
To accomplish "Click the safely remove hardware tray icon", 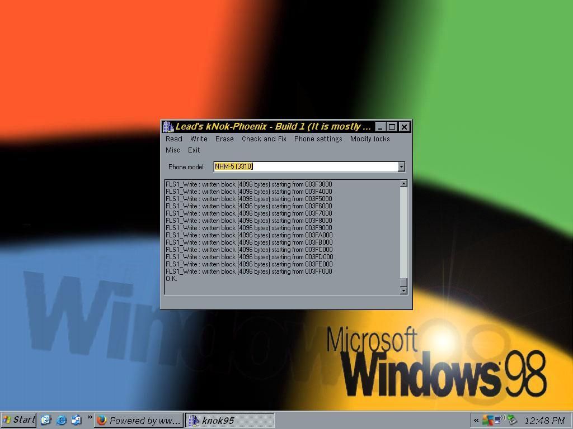I will coord(512,420).
